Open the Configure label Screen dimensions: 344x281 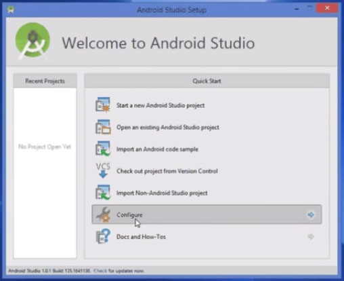129,215
